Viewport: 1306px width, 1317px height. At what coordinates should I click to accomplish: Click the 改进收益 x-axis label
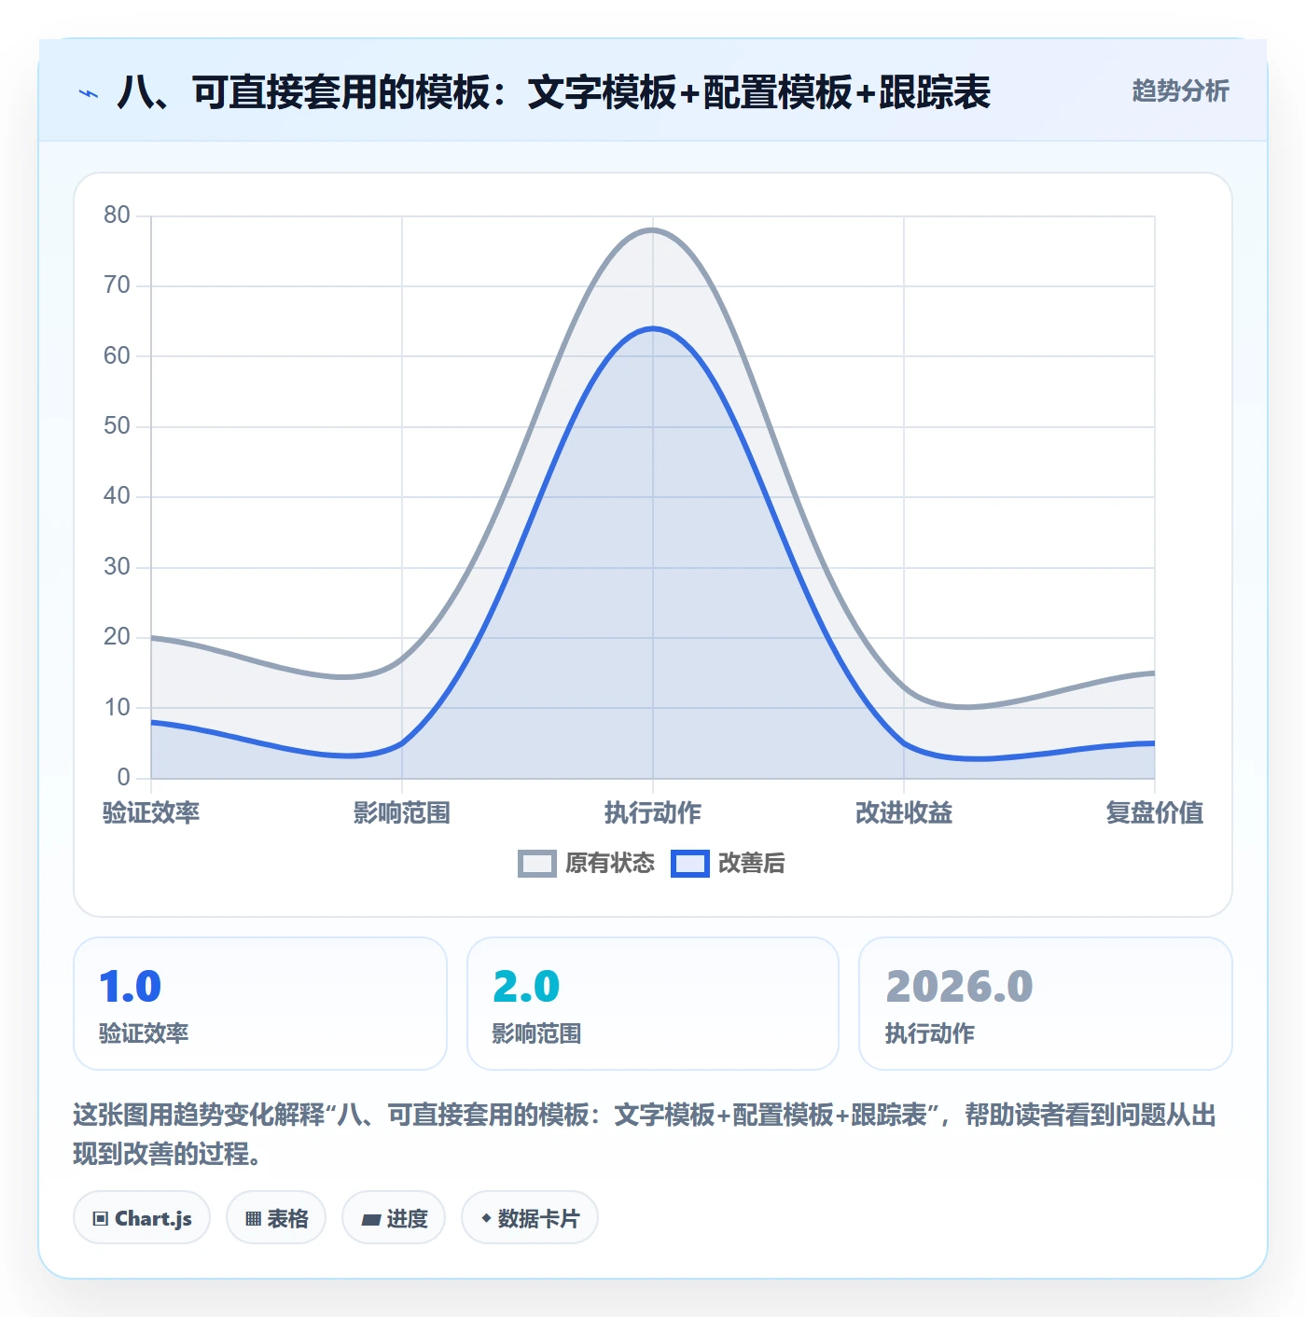click(904, 812)
